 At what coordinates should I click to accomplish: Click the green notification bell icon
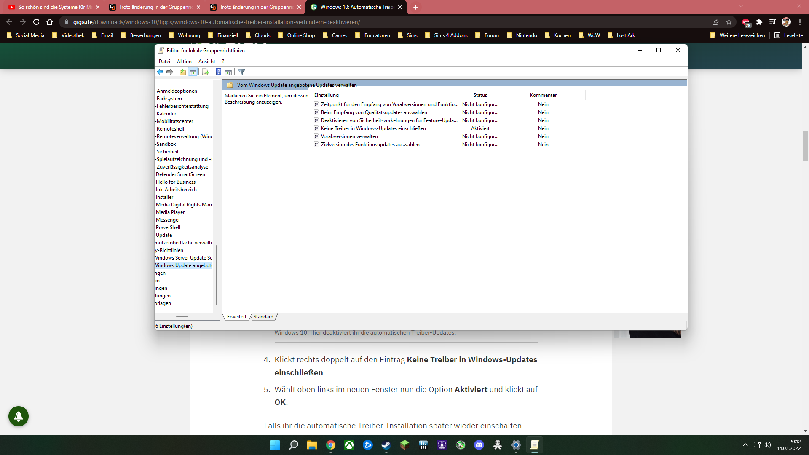point(19,416)
